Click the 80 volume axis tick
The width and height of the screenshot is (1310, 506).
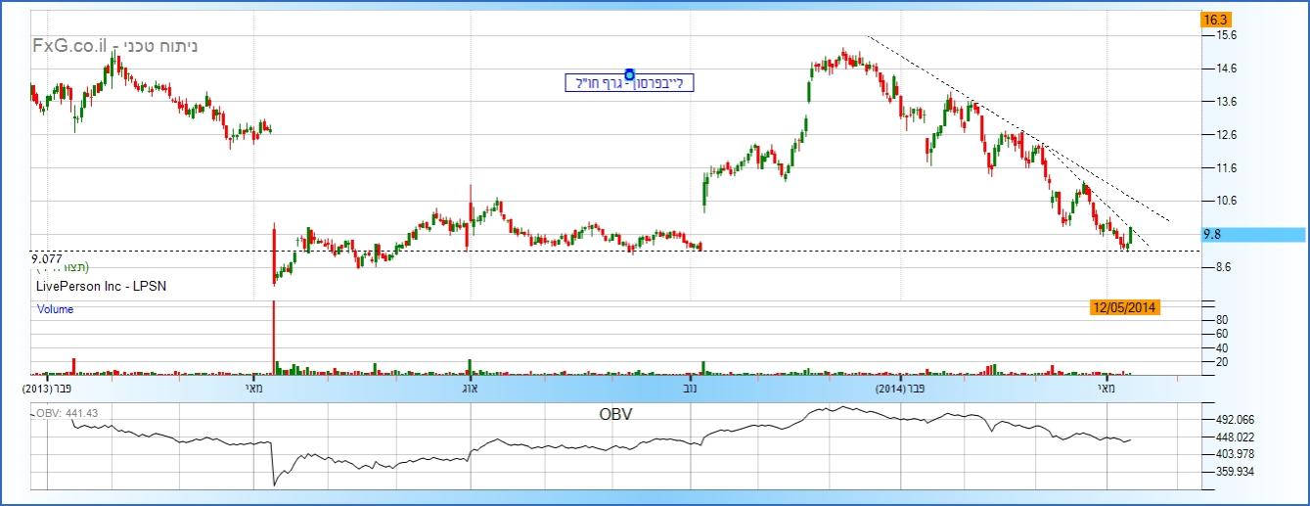pyautogui.click(x=1222, y=320)
